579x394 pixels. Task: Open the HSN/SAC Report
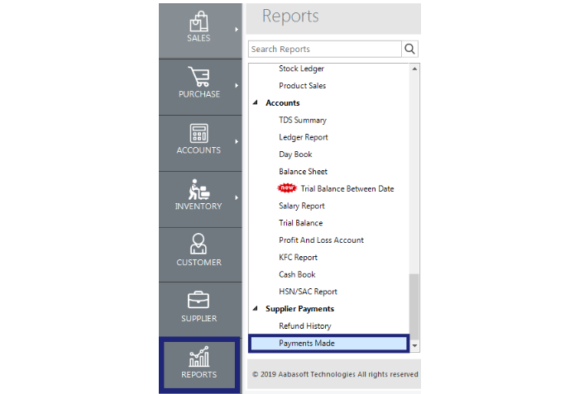click(308, 292)
